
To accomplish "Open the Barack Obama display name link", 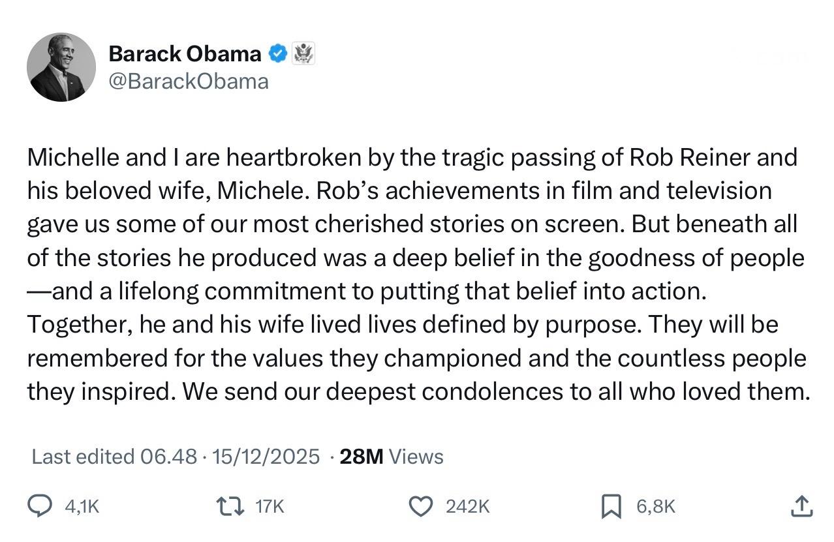I will 185,53.
